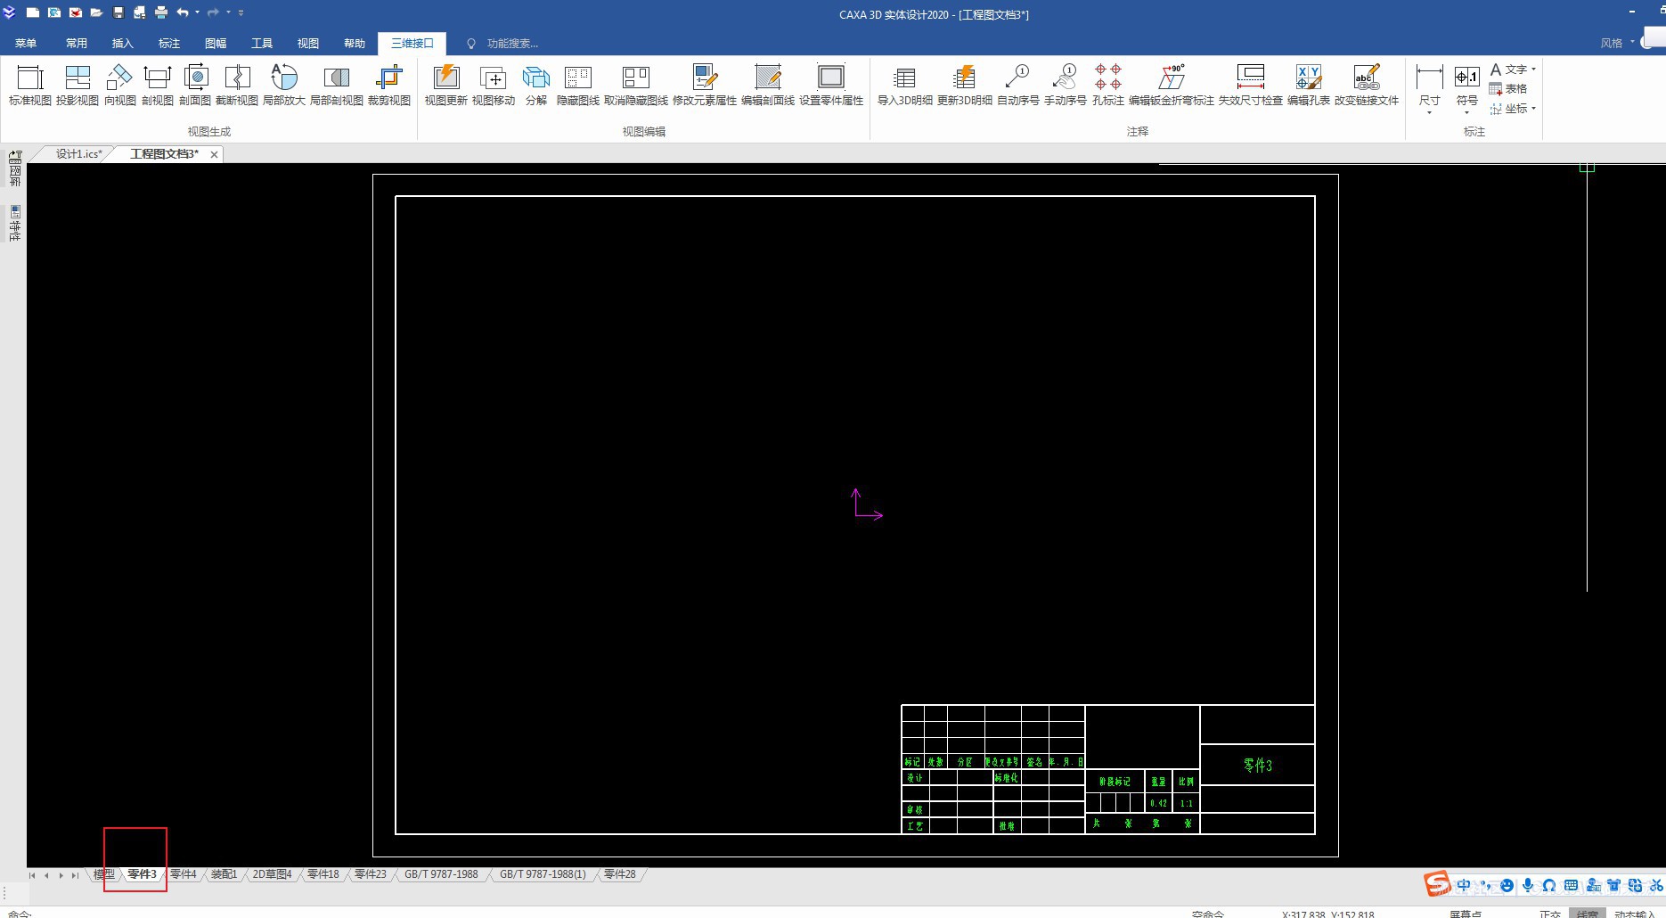Select the 投影视图 projection view tool
This screenshot has width=1666, height=918.
tap(78, 85)
